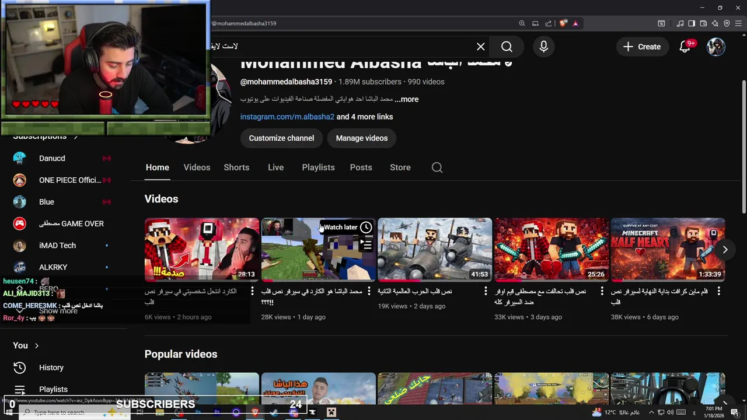The height and width of the screenshot is (420, 747).
Task: Click the page vertical scrollbar on right
Action: click(743, 146)
